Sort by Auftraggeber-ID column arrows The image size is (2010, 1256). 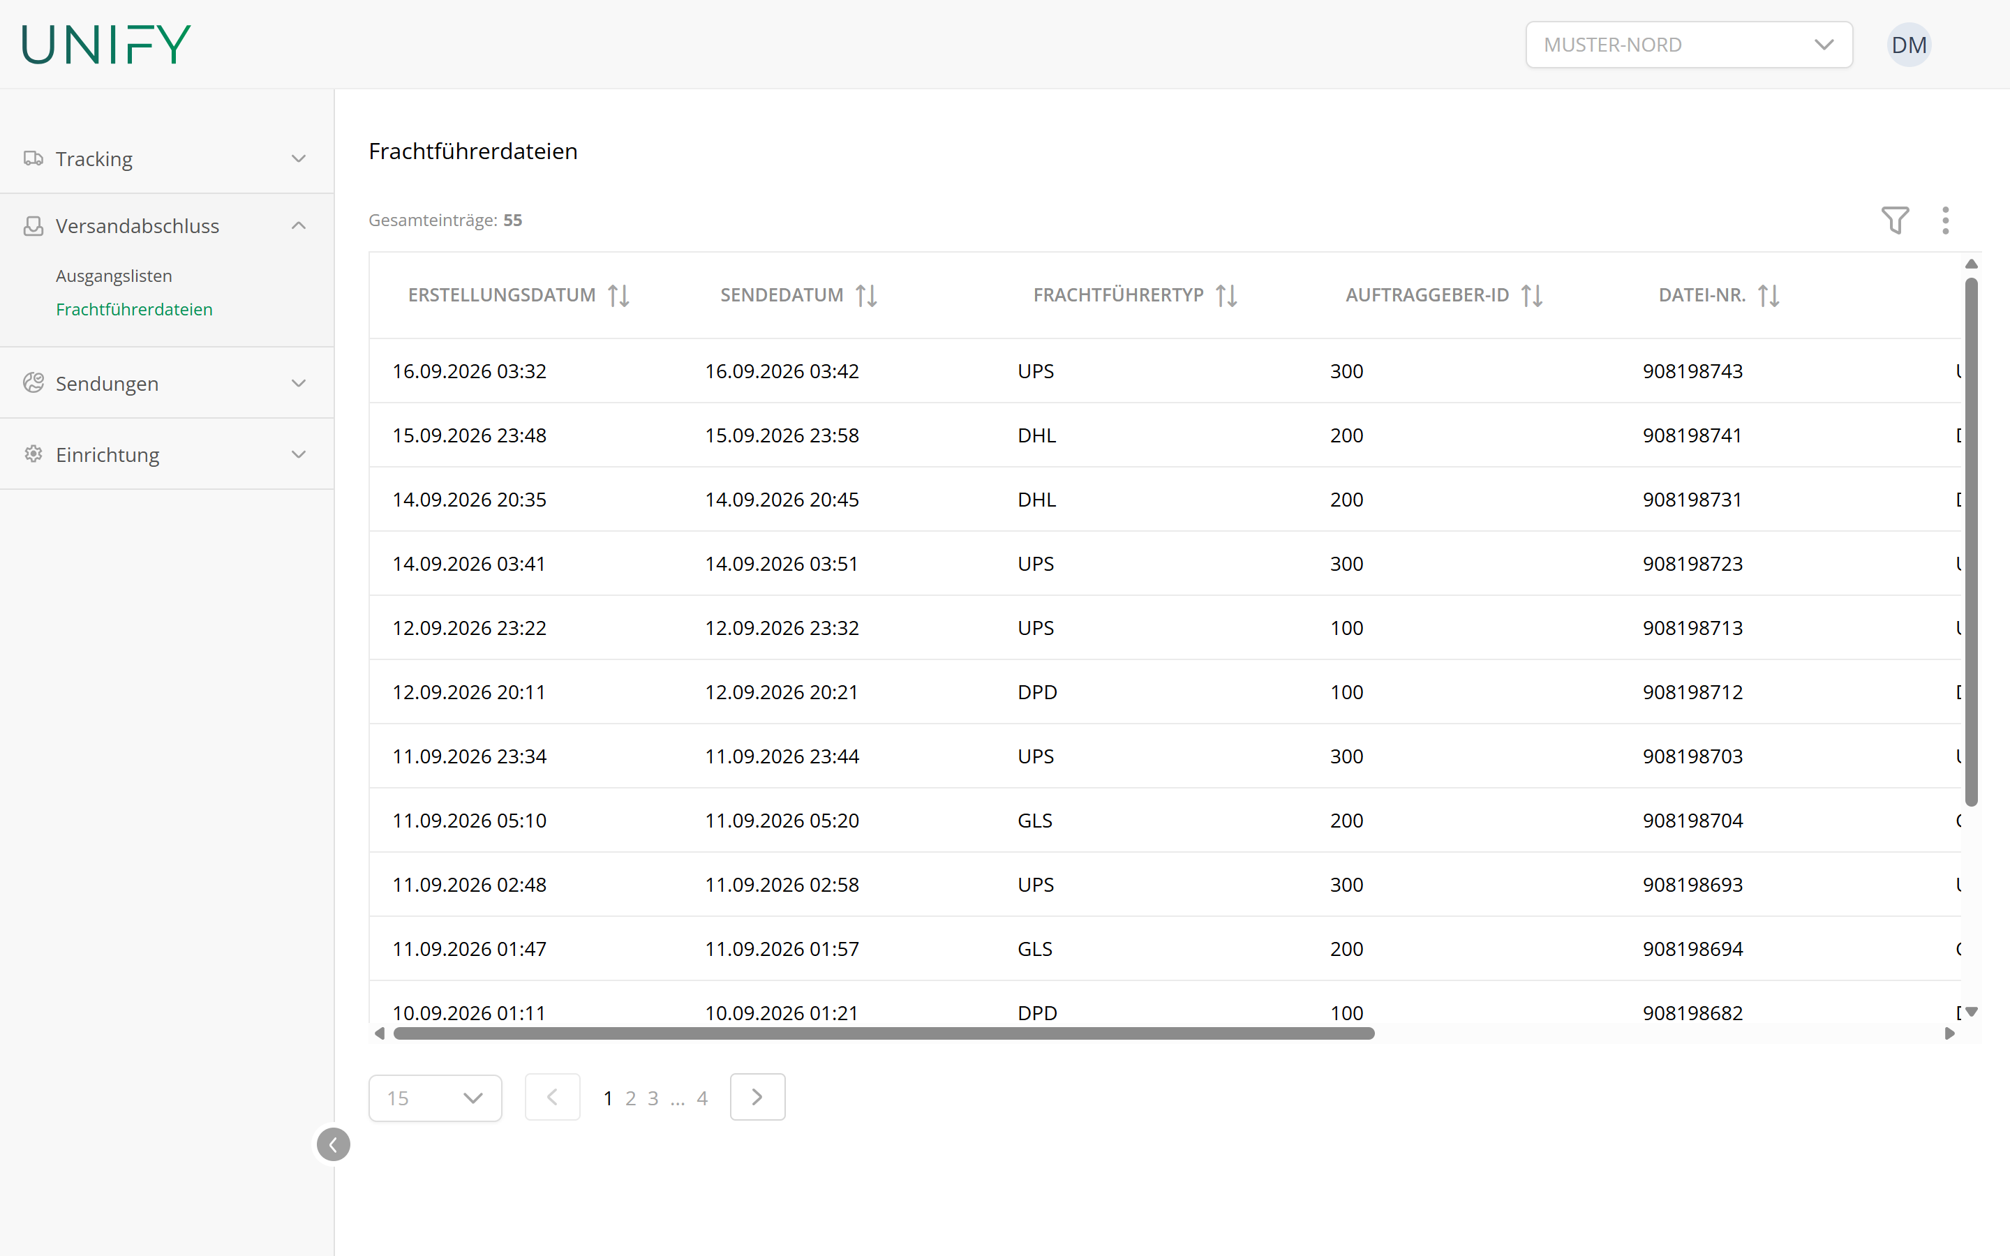click(1533, 295)
